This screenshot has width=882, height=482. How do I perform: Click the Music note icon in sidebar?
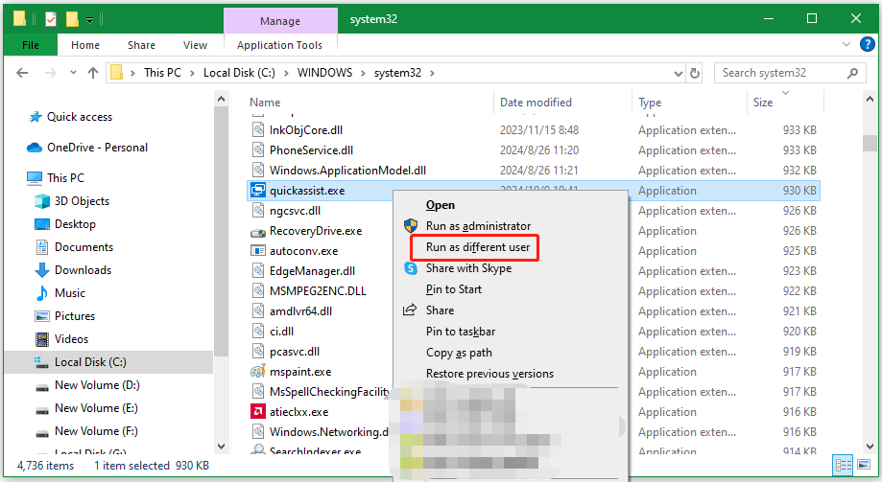[41, 293]
